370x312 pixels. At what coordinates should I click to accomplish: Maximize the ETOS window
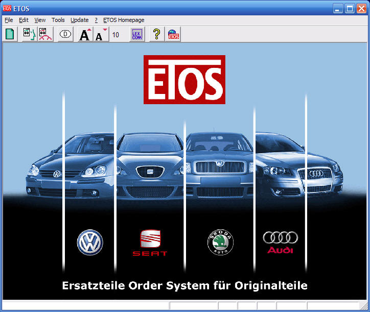(x=350, y=9)
